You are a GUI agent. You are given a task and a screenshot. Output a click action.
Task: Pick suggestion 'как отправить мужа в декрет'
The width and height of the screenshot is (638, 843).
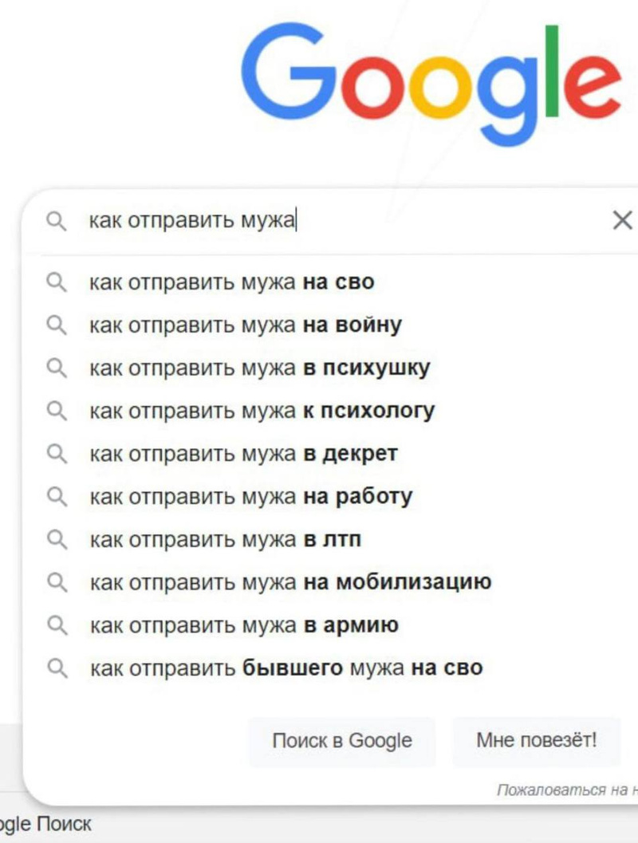tap(243, 454)
